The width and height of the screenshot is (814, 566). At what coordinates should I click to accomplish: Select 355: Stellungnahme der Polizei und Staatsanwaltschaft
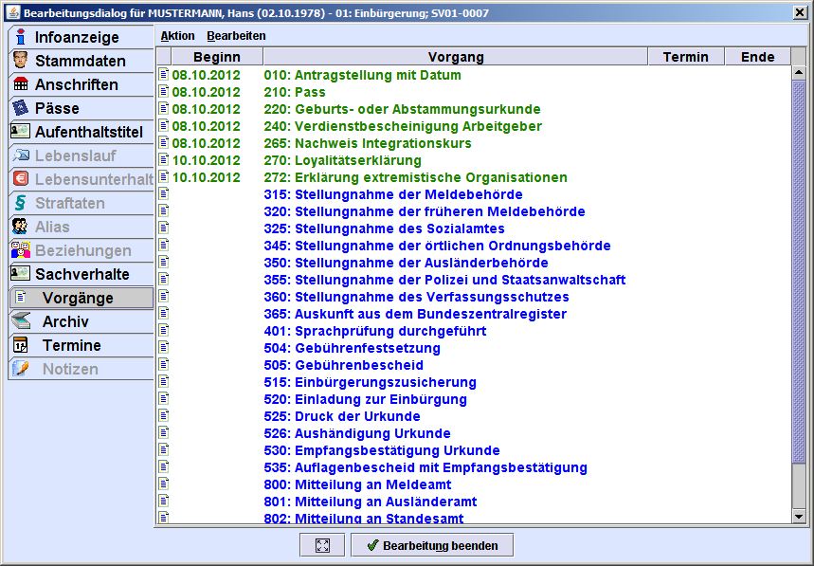[x=444, y=280]
